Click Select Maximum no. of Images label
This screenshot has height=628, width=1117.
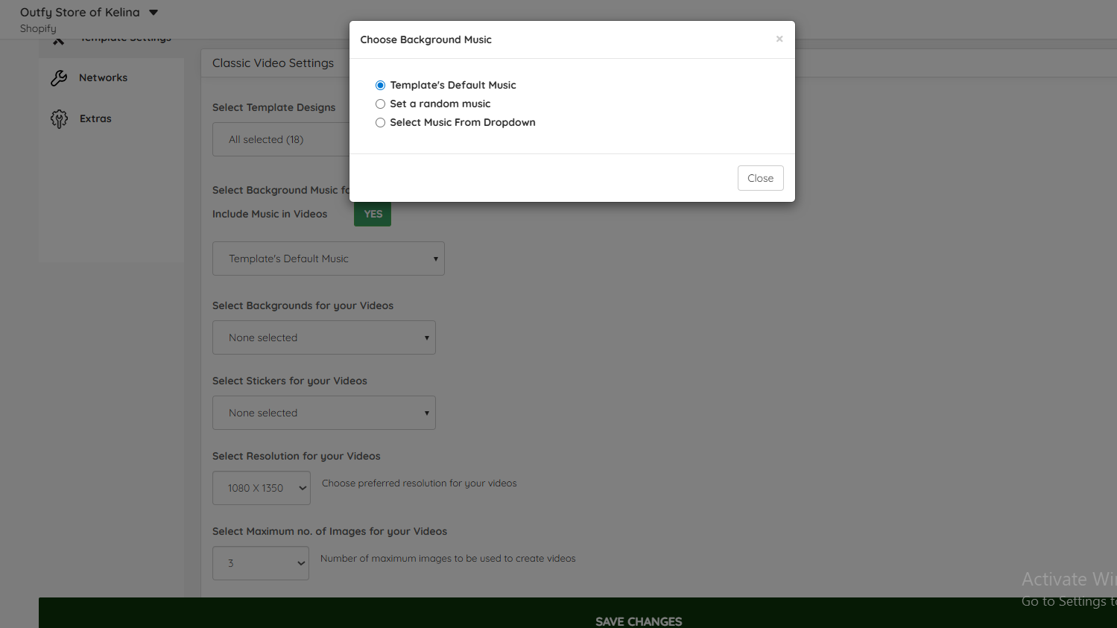[x=329, y=531]
